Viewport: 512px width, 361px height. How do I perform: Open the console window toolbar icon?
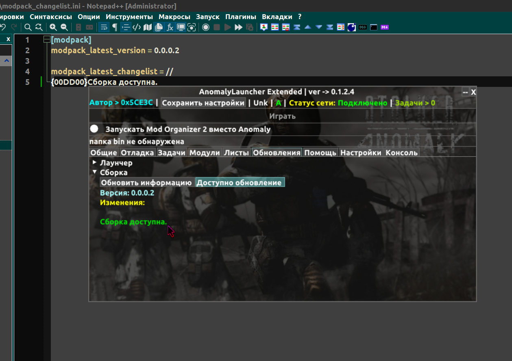click(374, 27)
